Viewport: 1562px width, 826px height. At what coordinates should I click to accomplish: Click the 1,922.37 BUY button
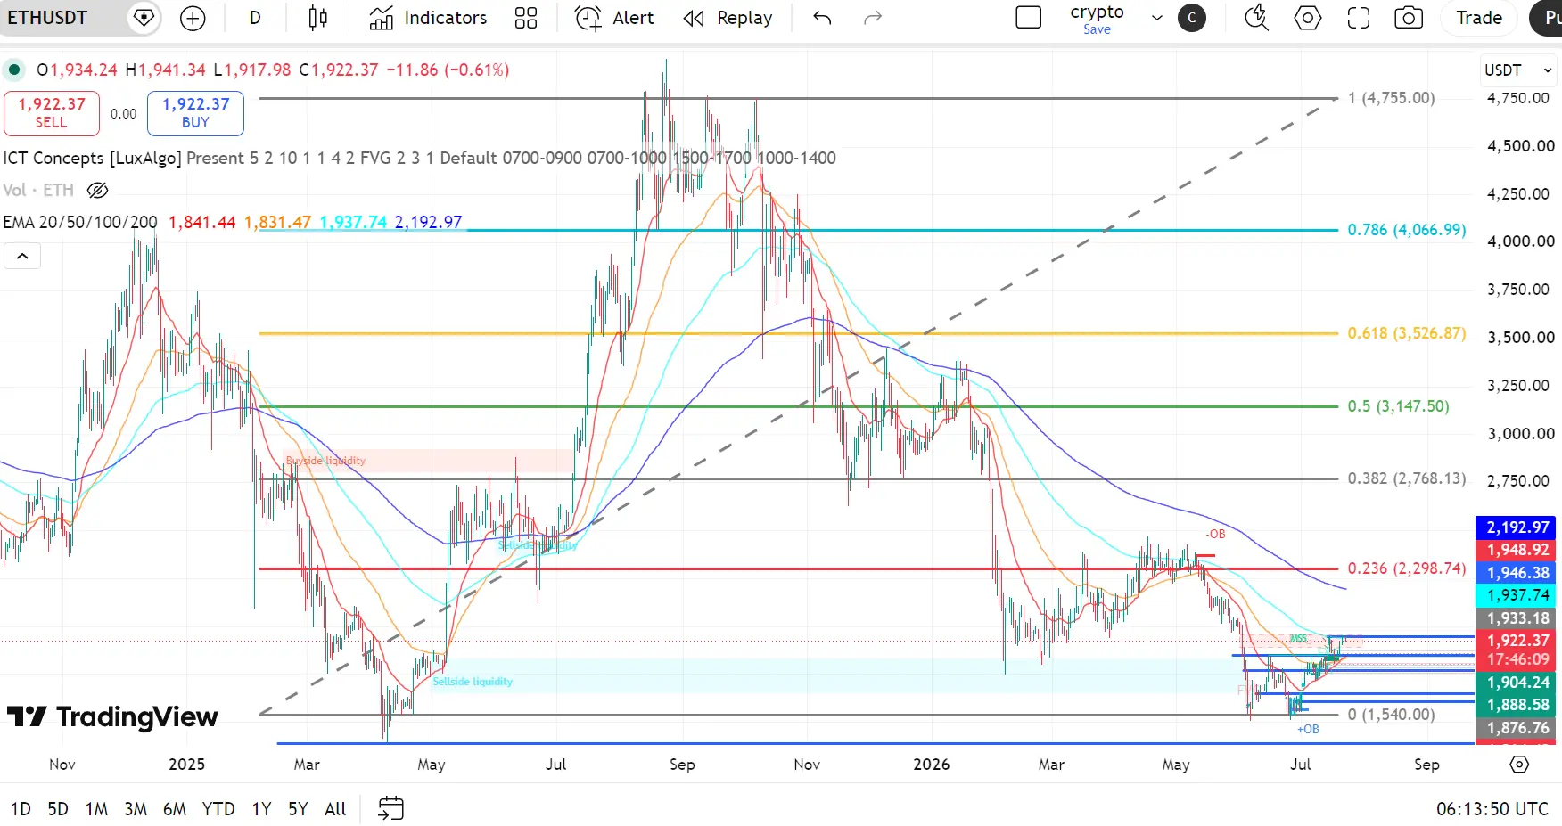pyautogui.click(x=195, y=113)
